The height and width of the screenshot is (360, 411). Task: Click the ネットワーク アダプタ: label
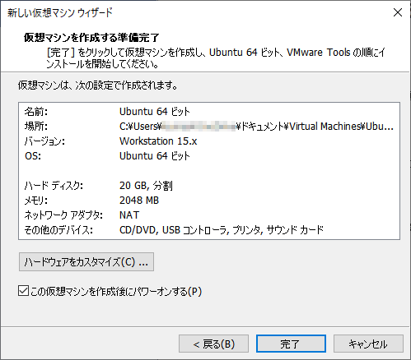[63, 215]
